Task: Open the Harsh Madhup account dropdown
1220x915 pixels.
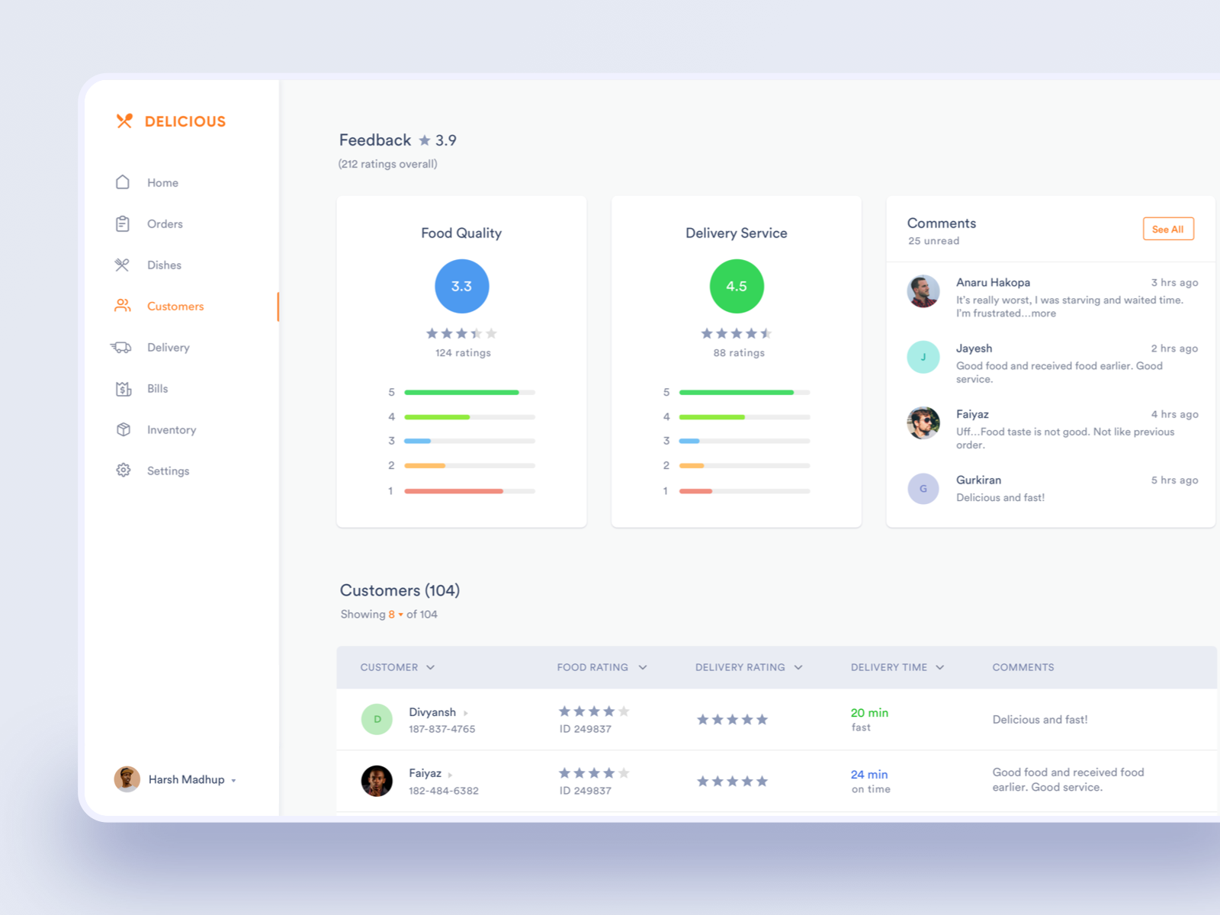Action: 191,779
